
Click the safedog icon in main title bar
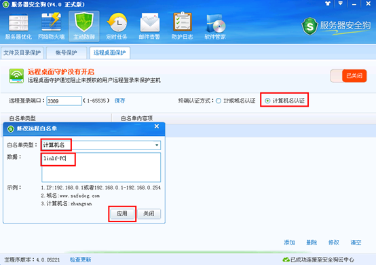tap(5, 4)
